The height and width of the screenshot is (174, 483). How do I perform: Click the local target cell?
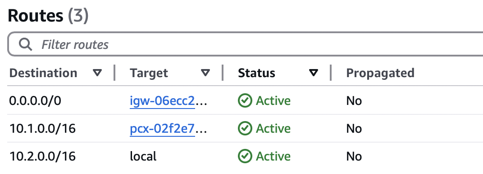pyautogui.click(x=143, y=157)
